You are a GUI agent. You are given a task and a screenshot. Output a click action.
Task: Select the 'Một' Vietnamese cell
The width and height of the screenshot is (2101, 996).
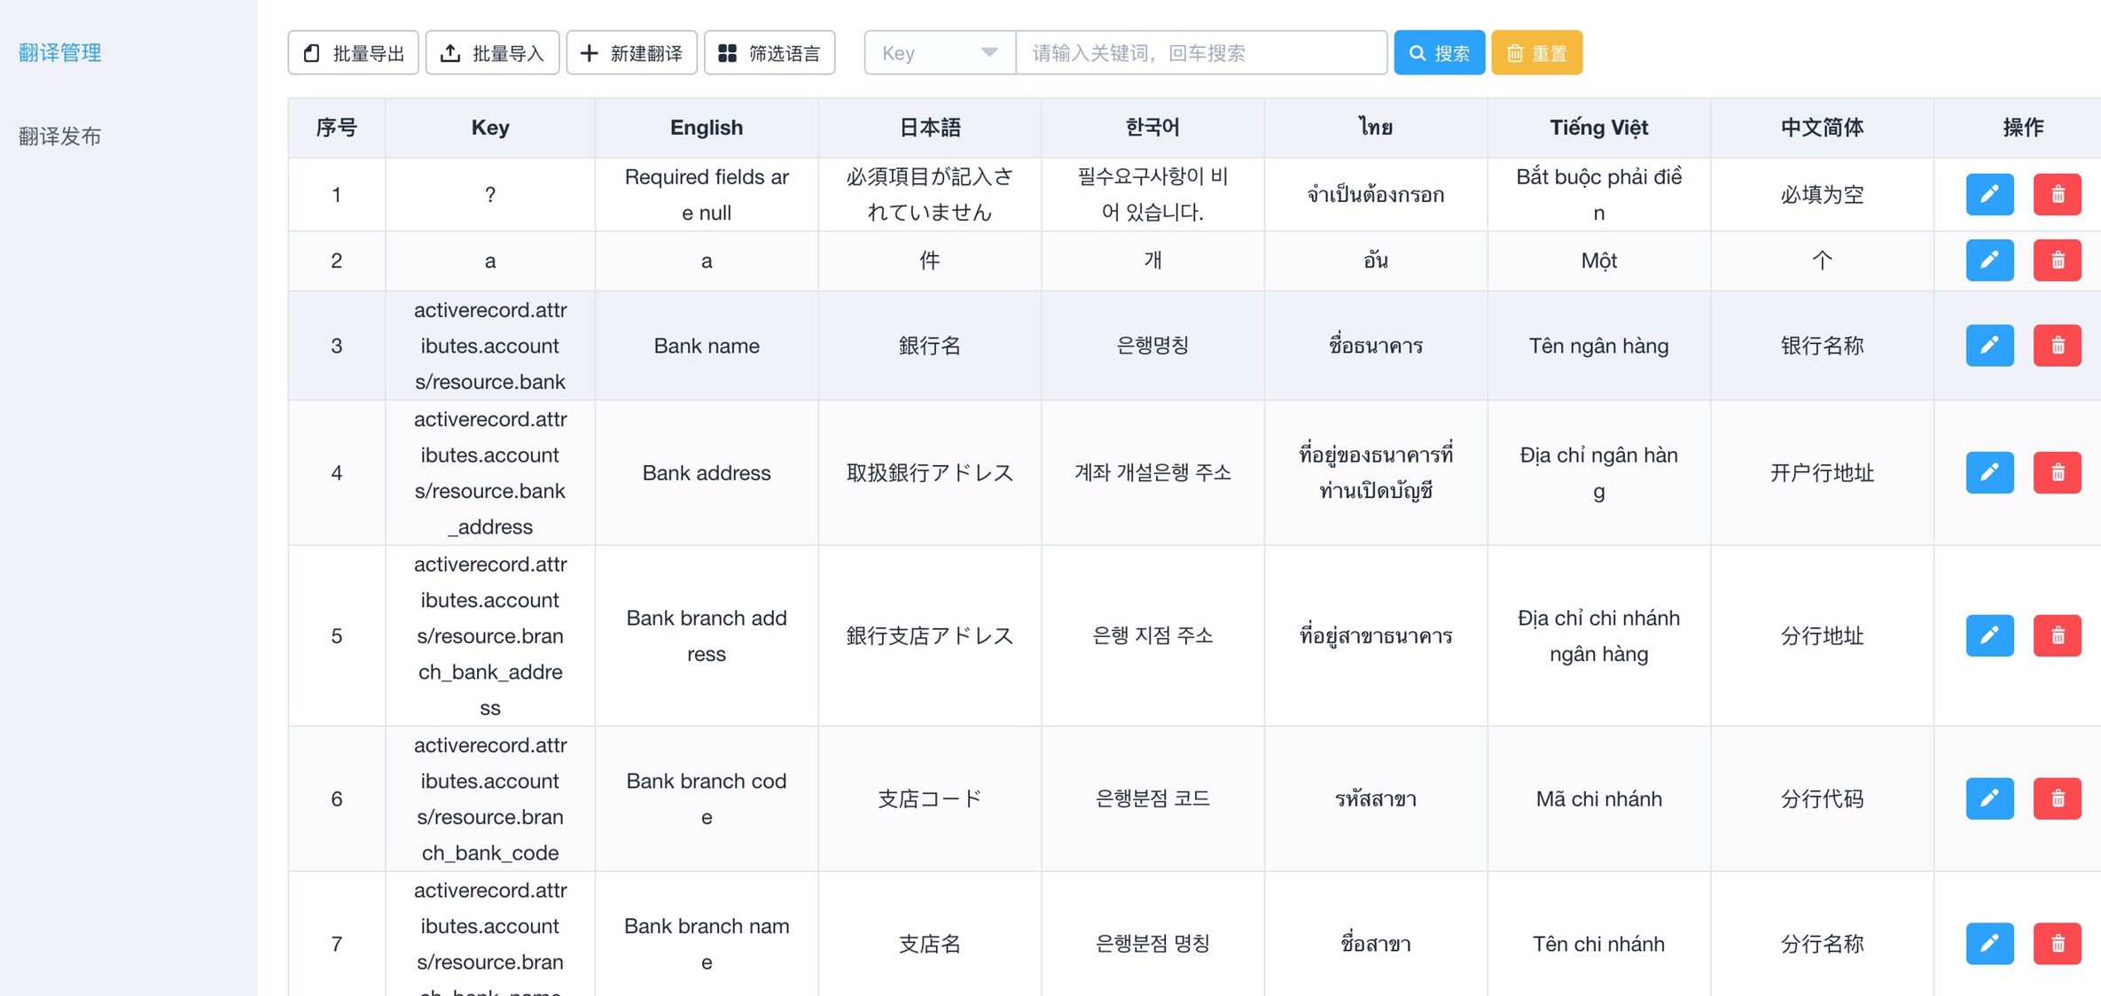point(1599,261)
